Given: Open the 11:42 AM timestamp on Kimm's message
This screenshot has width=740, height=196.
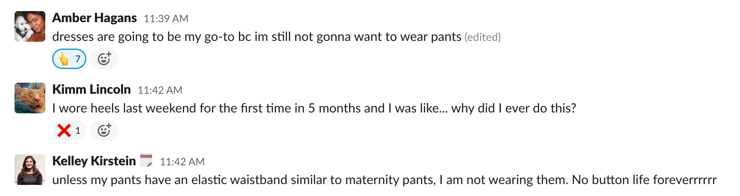Looking at the screenshot, I should point(160,90).
